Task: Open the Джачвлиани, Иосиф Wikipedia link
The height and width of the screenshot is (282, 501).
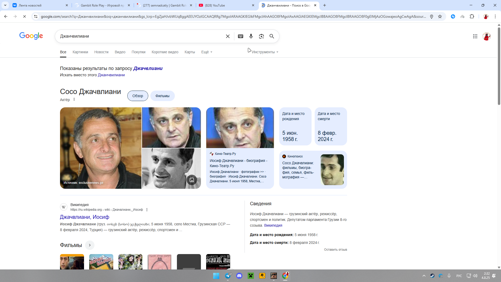Action: 85,217
